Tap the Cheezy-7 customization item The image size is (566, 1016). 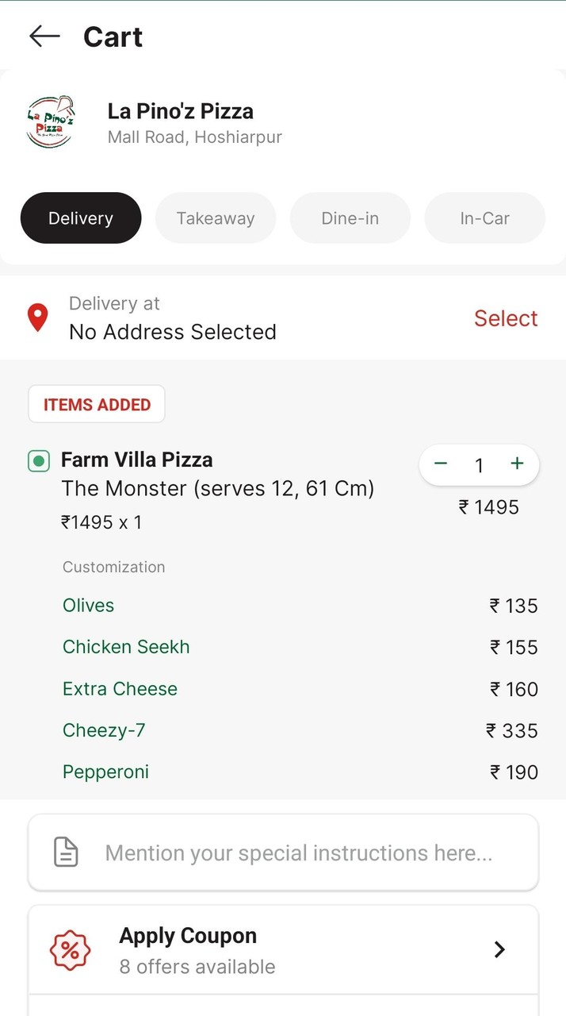click(104, 730)
